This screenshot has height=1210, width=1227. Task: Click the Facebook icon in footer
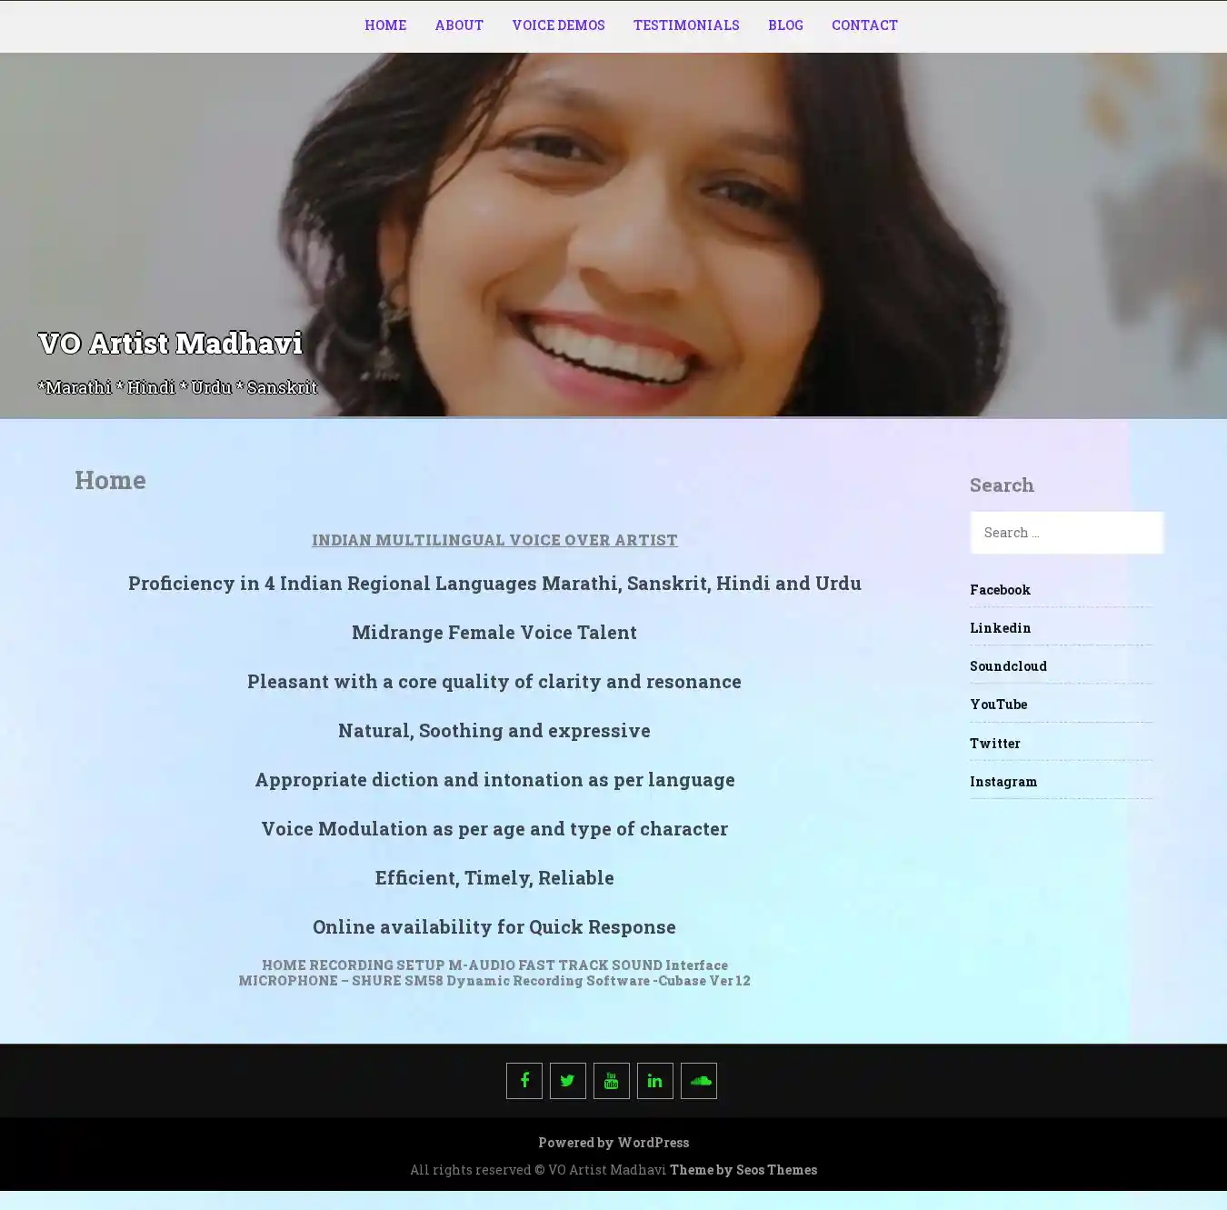524,1081
